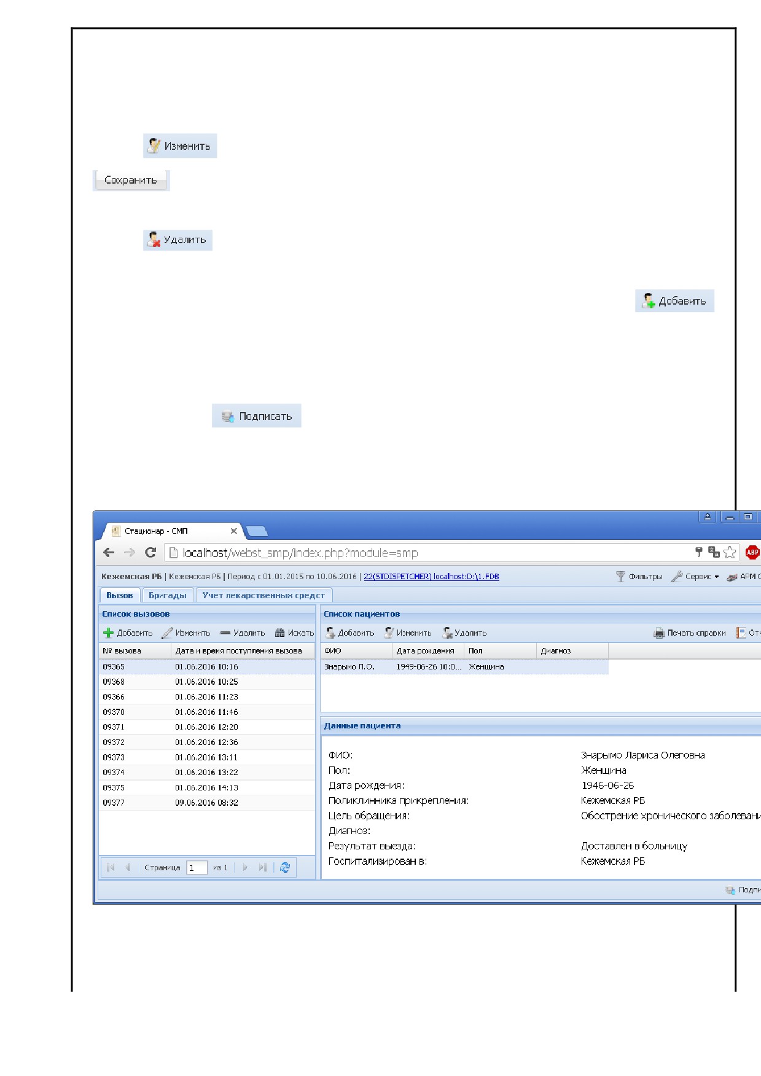Click the standalone Удалить button image above screenshot
Screen dimensions: 761x1076
tap(178, 240)
